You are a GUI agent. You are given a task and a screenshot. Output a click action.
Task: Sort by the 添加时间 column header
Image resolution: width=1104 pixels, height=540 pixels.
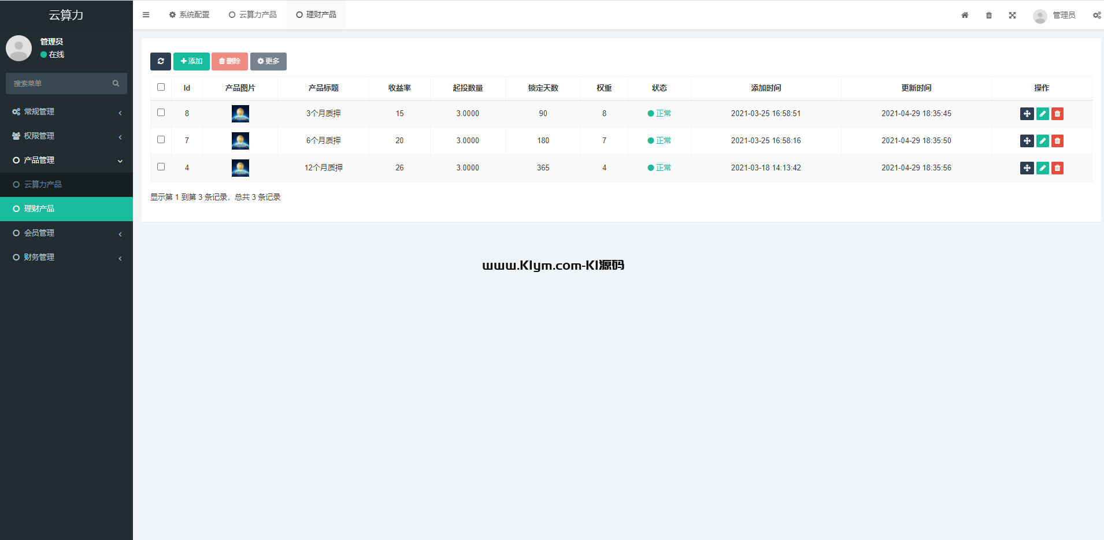766,88
